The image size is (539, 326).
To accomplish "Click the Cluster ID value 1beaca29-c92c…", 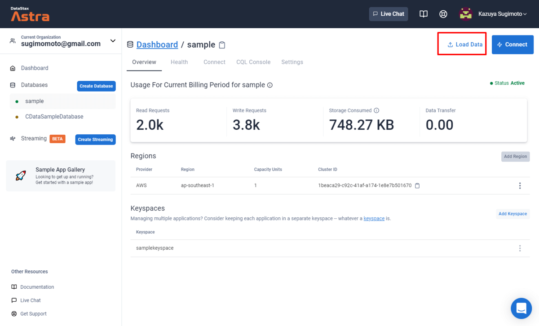I will click(365, 185).
